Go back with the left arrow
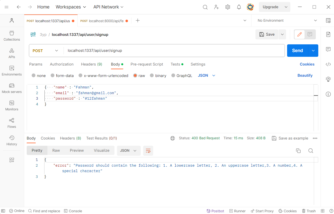Viewport: 334px width, 214px height. [19, 7]
